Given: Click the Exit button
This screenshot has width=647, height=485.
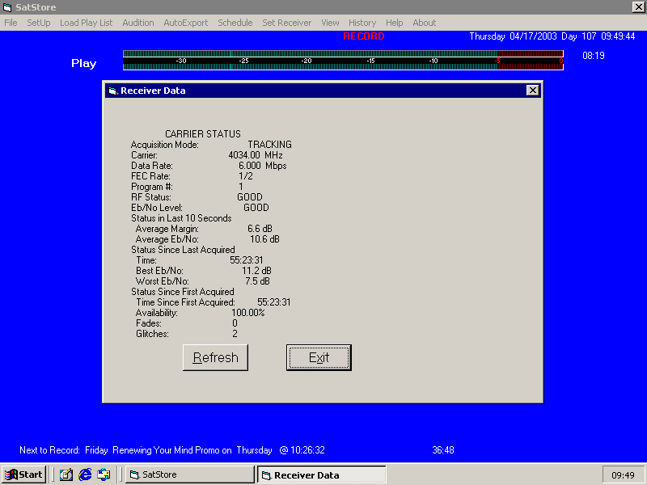Looking at the screenshot, I should point(319,357).
